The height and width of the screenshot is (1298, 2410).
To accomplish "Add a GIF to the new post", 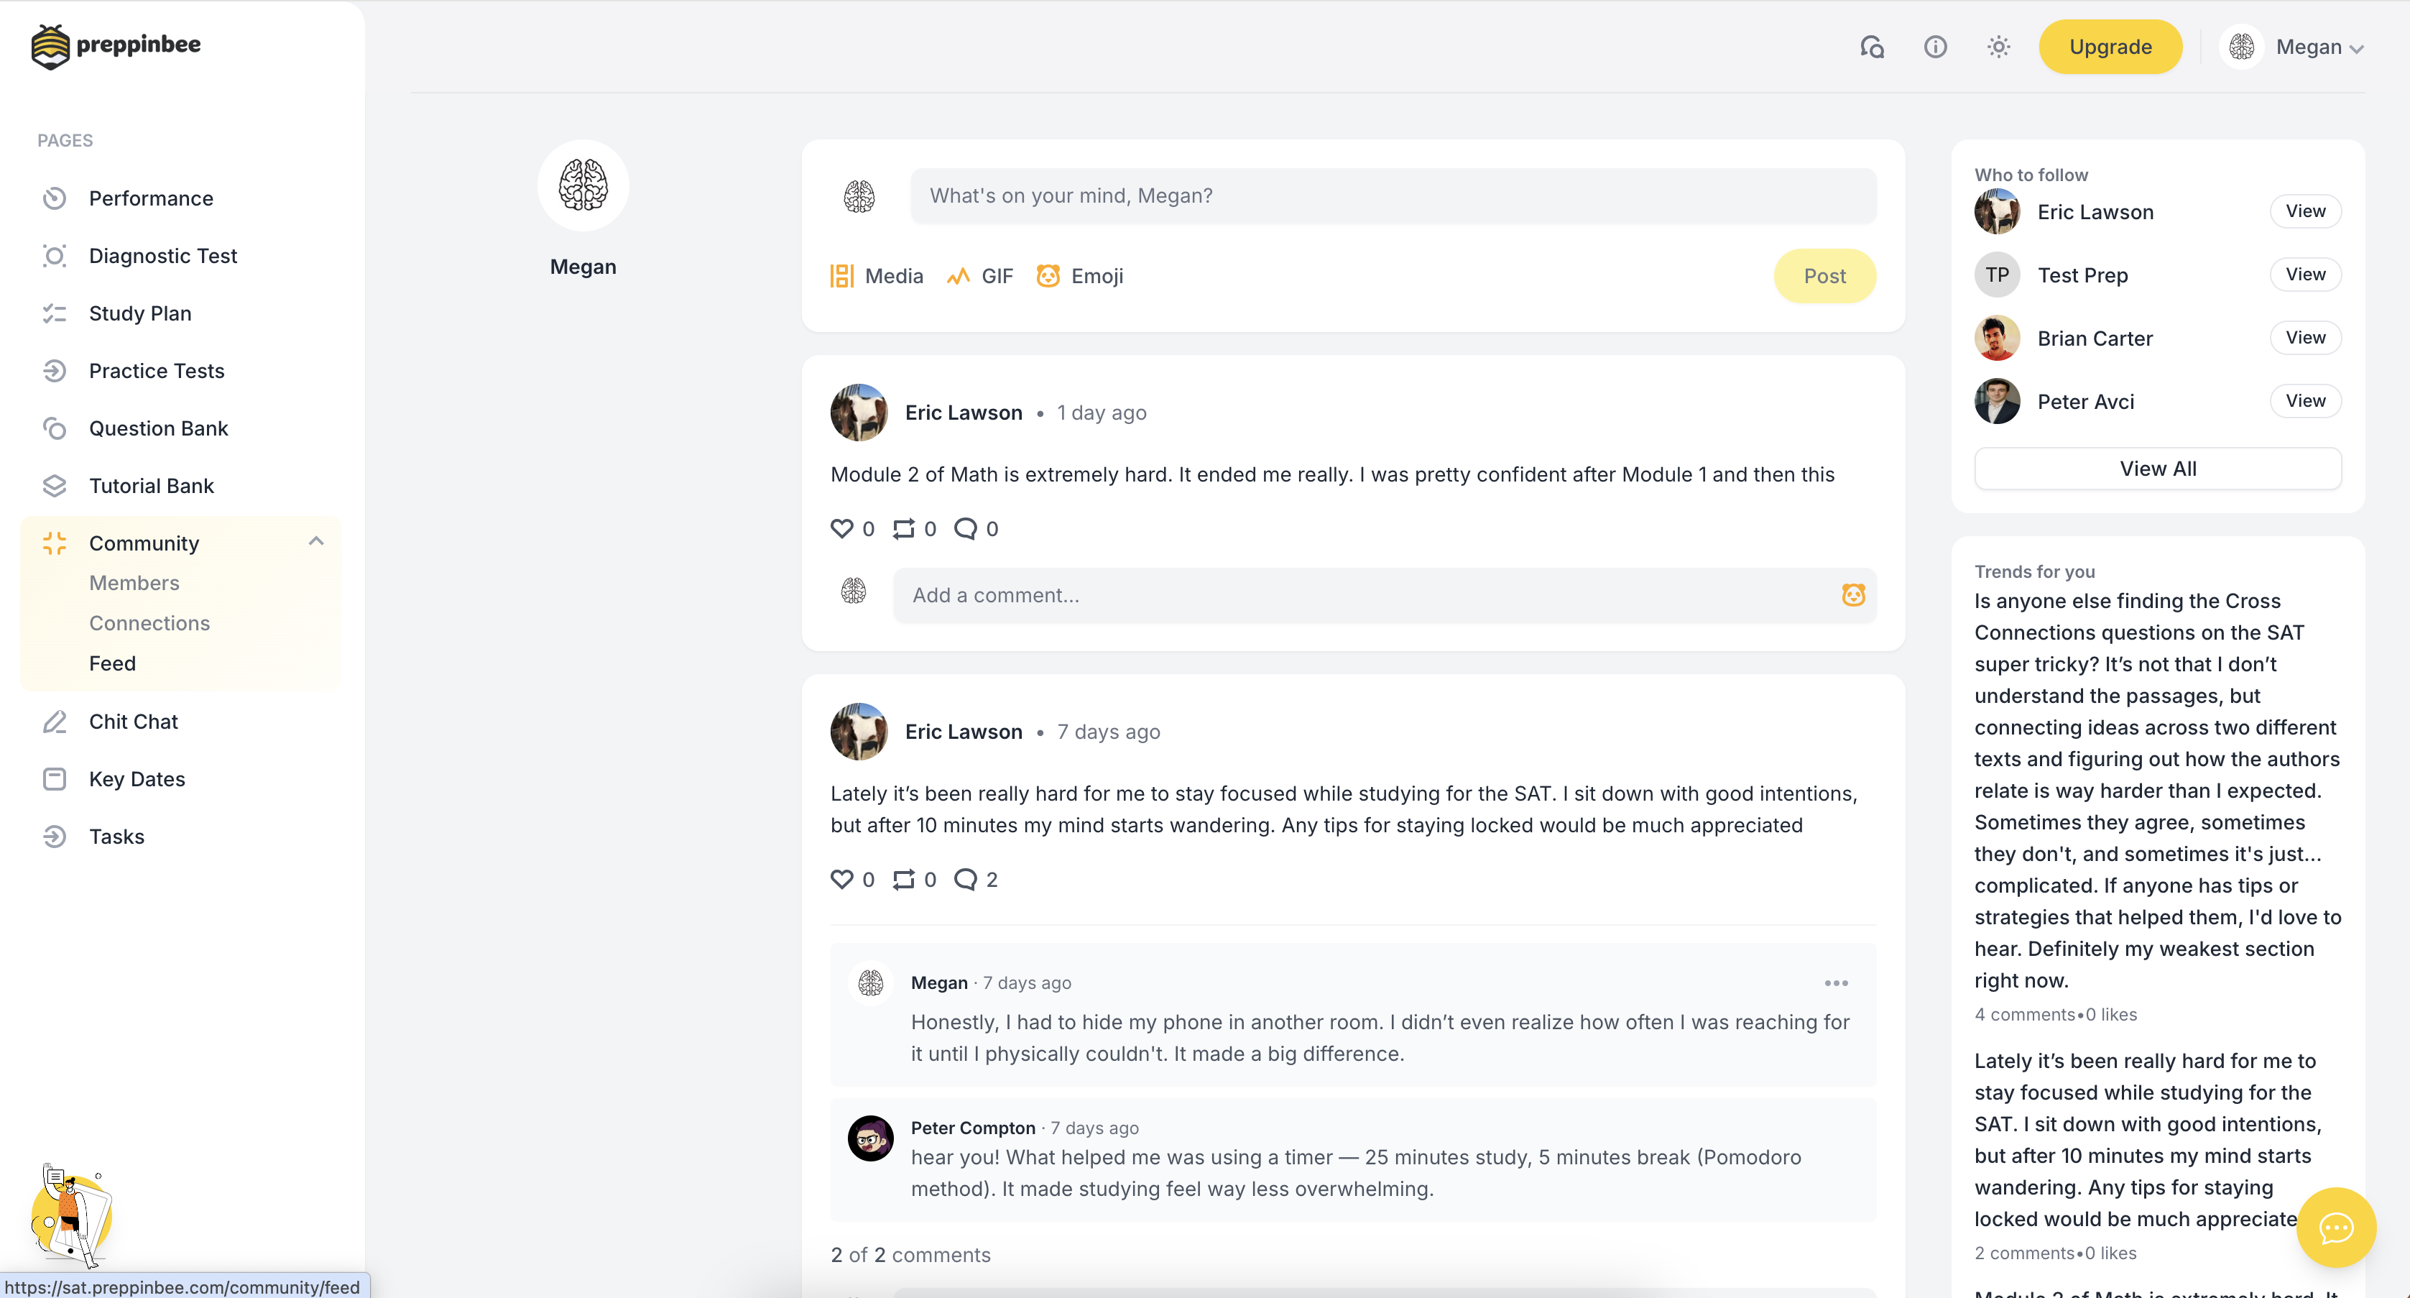I will pos(979,276).
